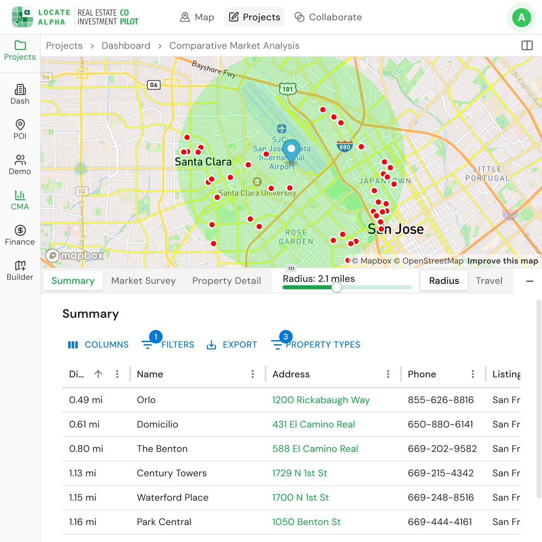Click Santa Clara University map icon
Screen dimensions: 542x542
point(257,182)
